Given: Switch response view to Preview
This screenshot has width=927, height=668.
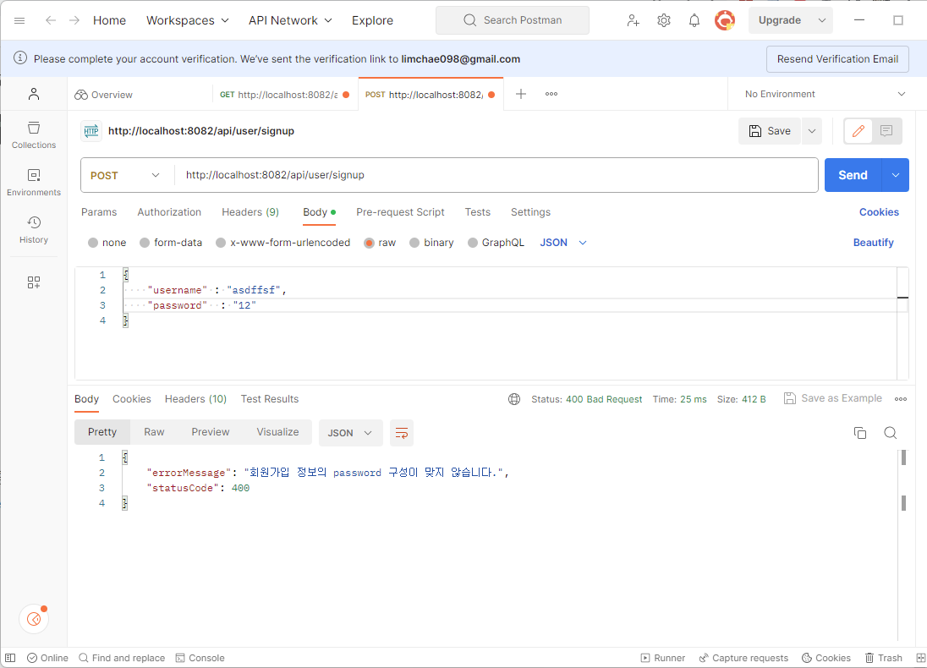Looking at the screenshot, I should [211, 433].
